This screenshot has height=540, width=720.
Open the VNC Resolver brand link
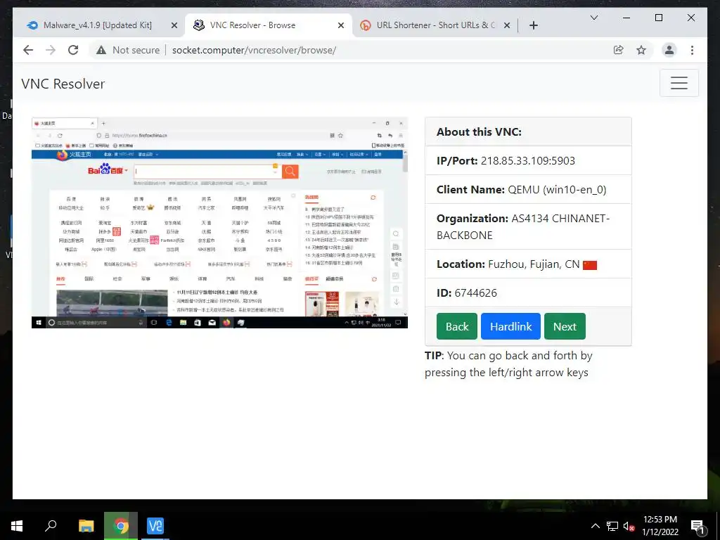63,84
